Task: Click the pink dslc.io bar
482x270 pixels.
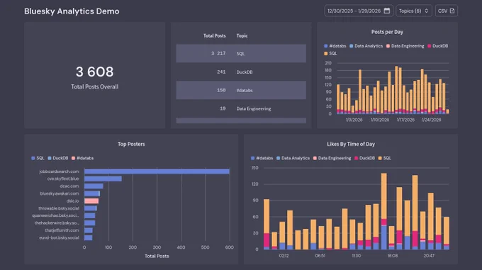Action: click(91, 201)
